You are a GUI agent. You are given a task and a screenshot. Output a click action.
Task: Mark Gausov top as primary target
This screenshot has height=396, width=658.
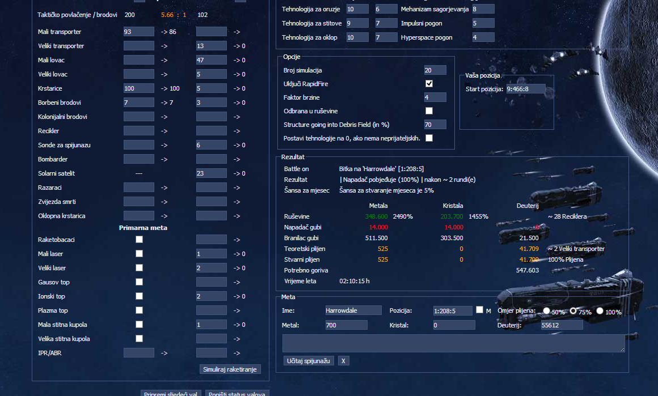(x=139, y=282)
